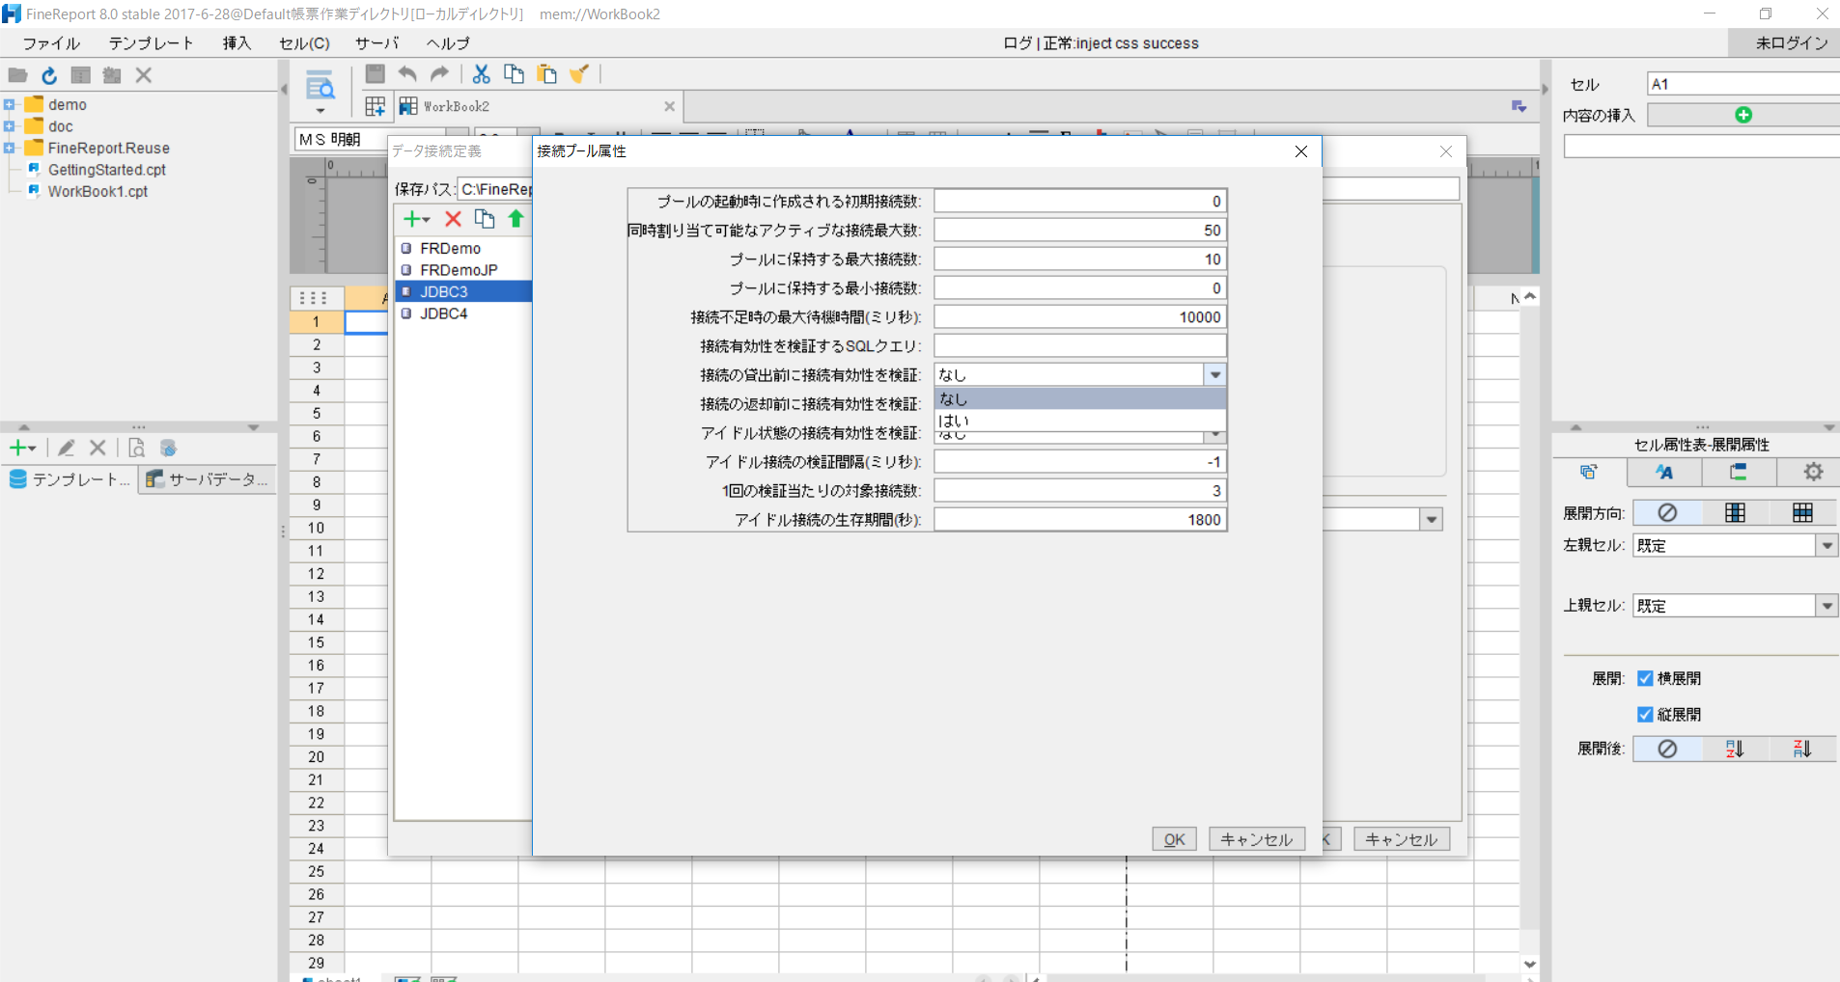This screenshot has width=1840, height=982.
Task: Open the gear settings tab in cell attributes
Action: point(1813,472)
